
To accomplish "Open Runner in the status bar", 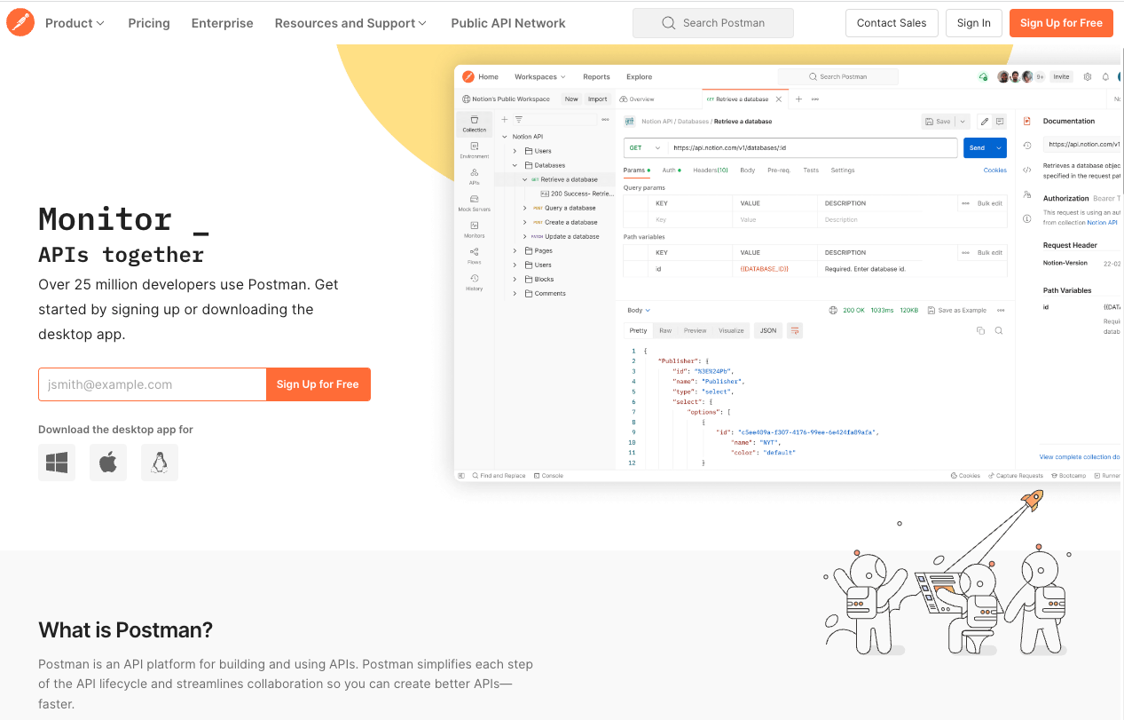I will pyautogui.click(x=1107, y=476).
